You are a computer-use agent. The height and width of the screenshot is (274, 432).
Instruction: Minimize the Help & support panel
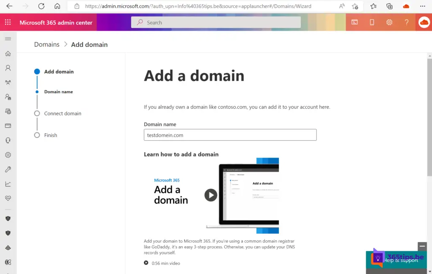422,246
